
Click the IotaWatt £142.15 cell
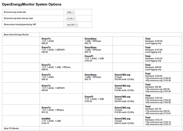coord(61,121)
